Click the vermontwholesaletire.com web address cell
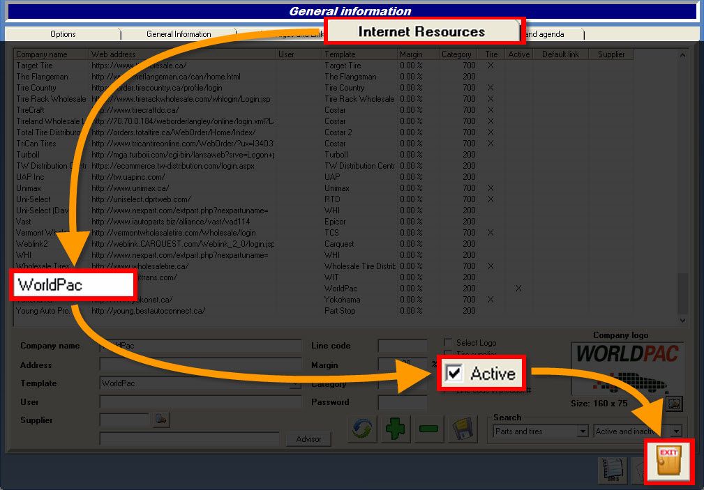 [173, 233]
